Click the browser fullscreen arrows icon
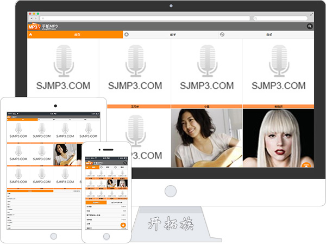Screen dimensions: 326x245 [x=311, y=14]
